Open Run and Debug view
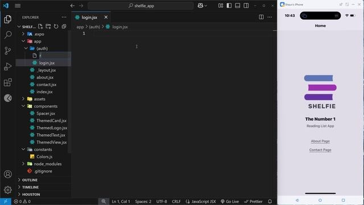Screen dimensions: 364x205 (x=7, y=67)
